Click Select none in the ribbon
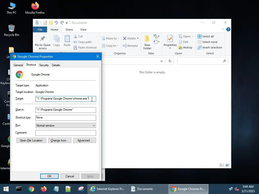This screenshot has width=259, height=194. [x=208, y=42]
